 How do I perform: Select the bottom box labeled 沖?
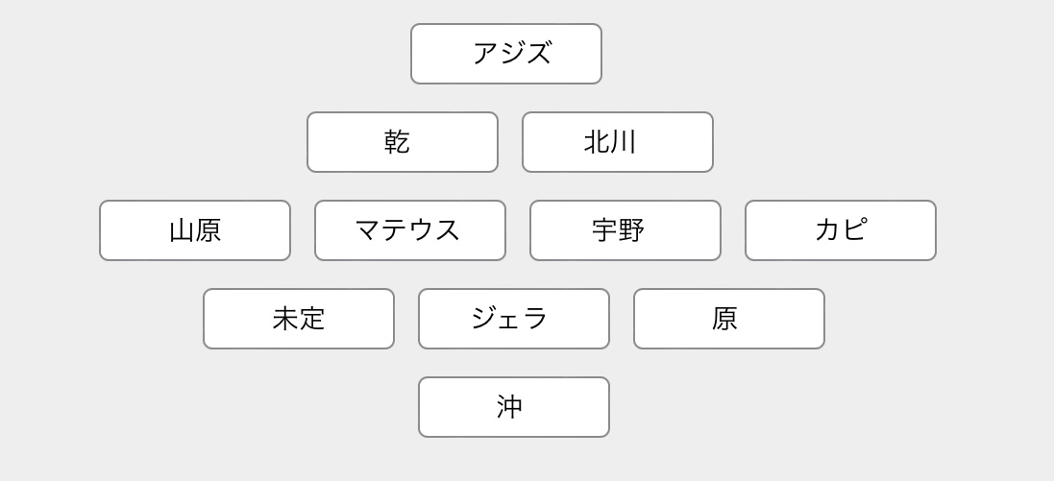[514, 407]
